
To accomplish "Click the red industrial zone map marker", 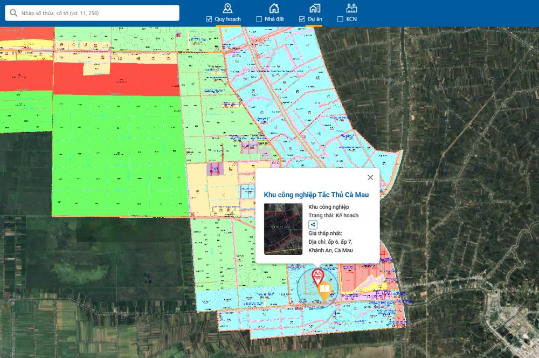I will coord(318,278).
